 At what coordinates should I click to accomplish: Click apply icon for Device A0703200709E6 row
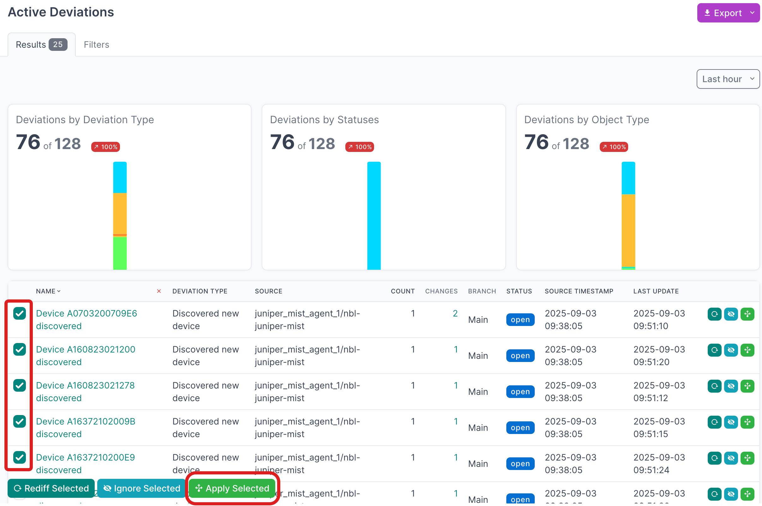(x=747, y=314)
